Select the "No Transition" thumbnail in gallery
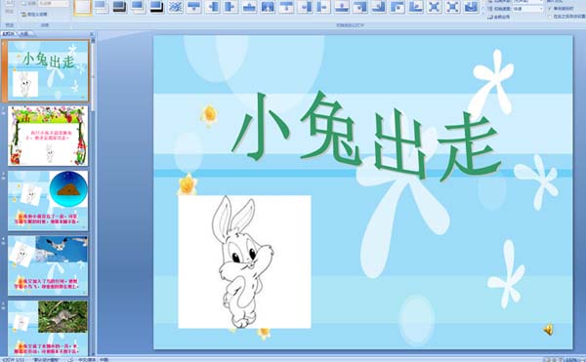Image resolution: width=586 pixels, height=362 pixels. (83, 7)
